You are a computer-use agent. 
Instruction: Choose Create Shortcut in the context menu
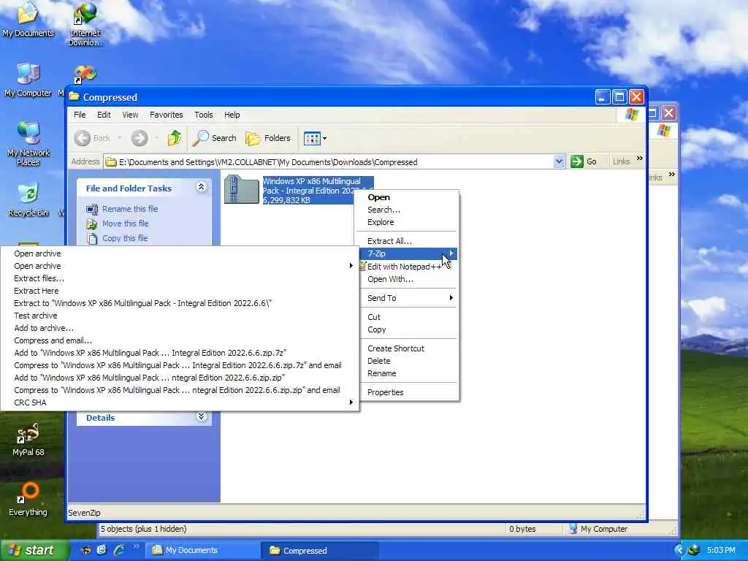tap(407, 348)
